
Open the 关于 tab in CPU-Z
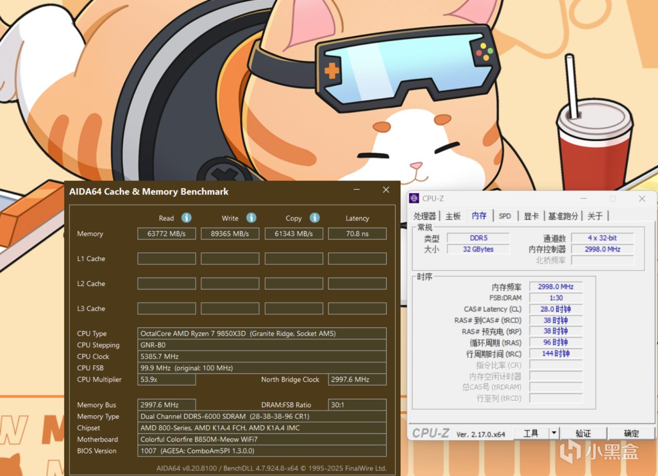coord(595,216)
